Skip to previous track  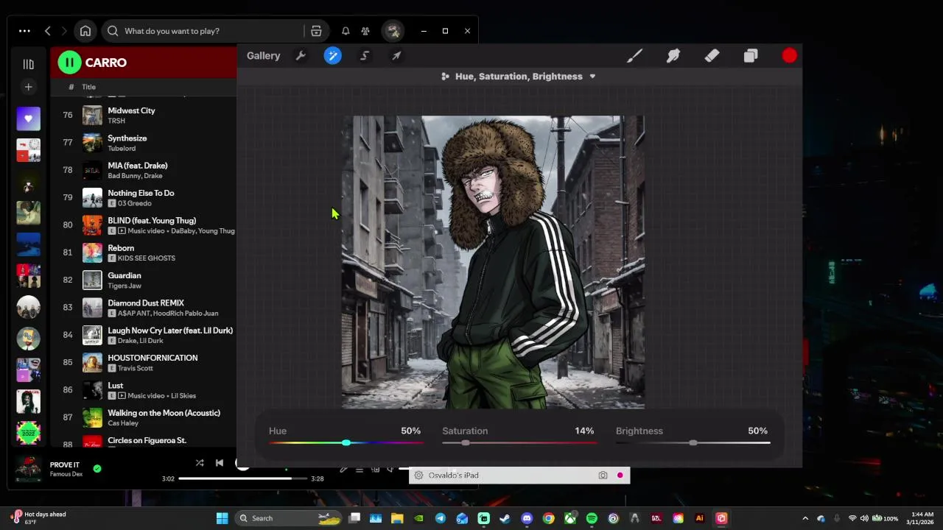tap(220, 463)
